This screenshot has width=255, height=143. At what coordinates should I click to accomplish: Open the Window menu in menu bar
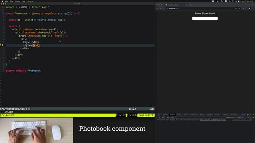pos(18,1)
